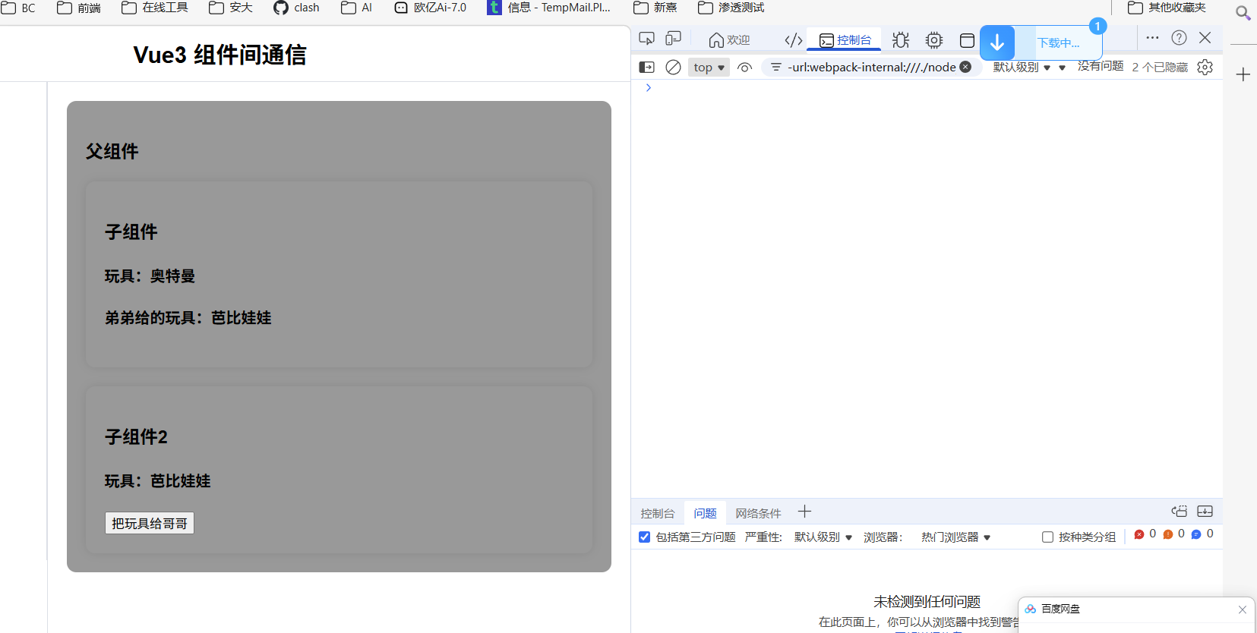Open the 热门浏览器 browser dropdown
This screenshot has height=633, width=1257.
point(955,537)
